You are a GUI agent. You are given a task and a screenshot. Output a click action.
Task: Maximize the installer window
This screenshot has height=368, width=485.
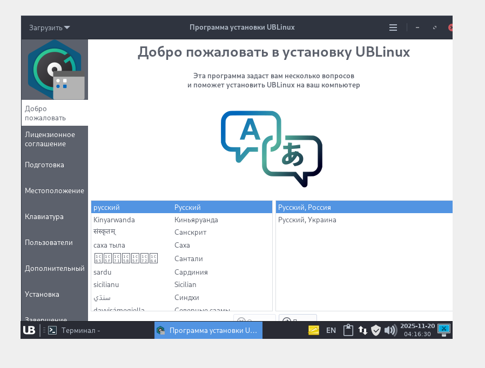(435, 28)
